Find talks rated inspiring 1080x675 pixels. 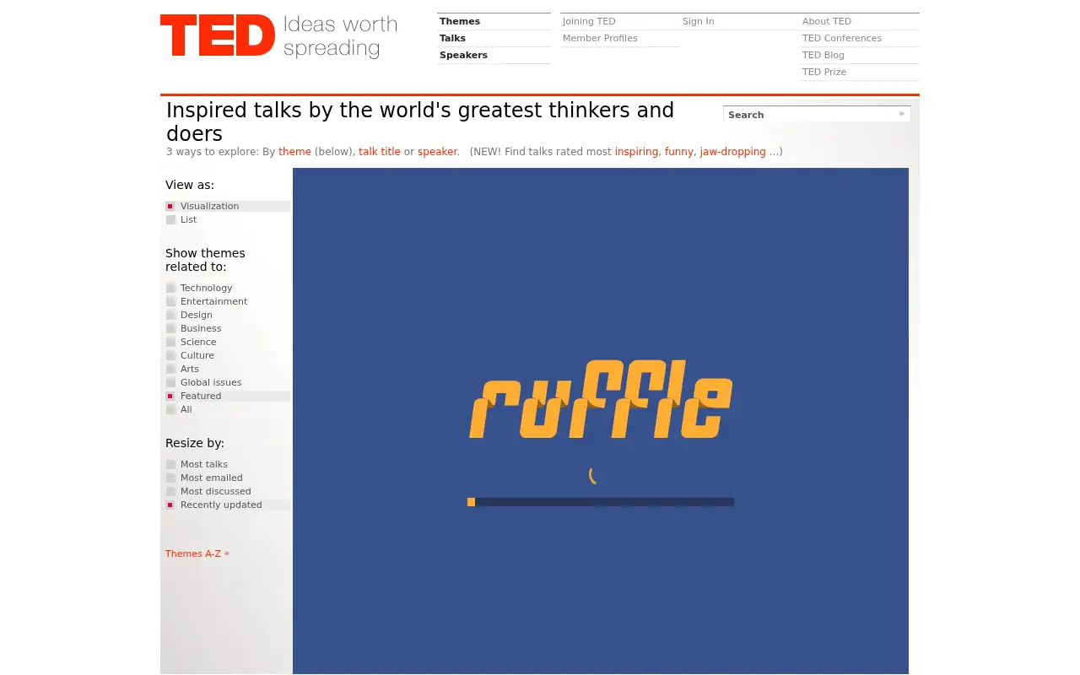point(636,152)
